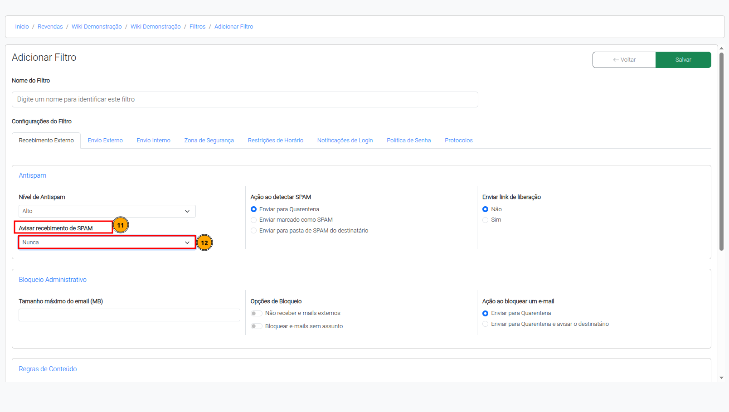The height and width of the screenshot is (412, 729).
Task: Click the Voltar button
Action: (624, 60)
